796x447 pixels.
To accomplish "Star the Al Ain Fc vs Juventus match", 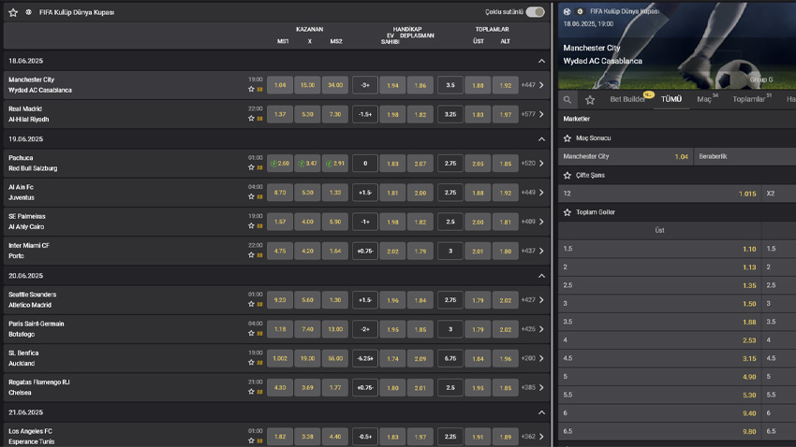I will click(251, 196).
